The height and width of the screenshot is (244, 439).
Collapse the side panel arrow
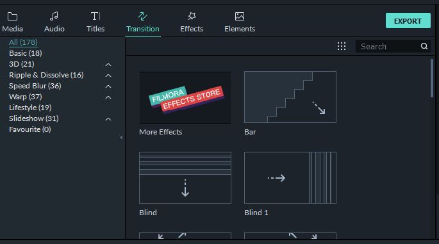[x=121, y=138]
